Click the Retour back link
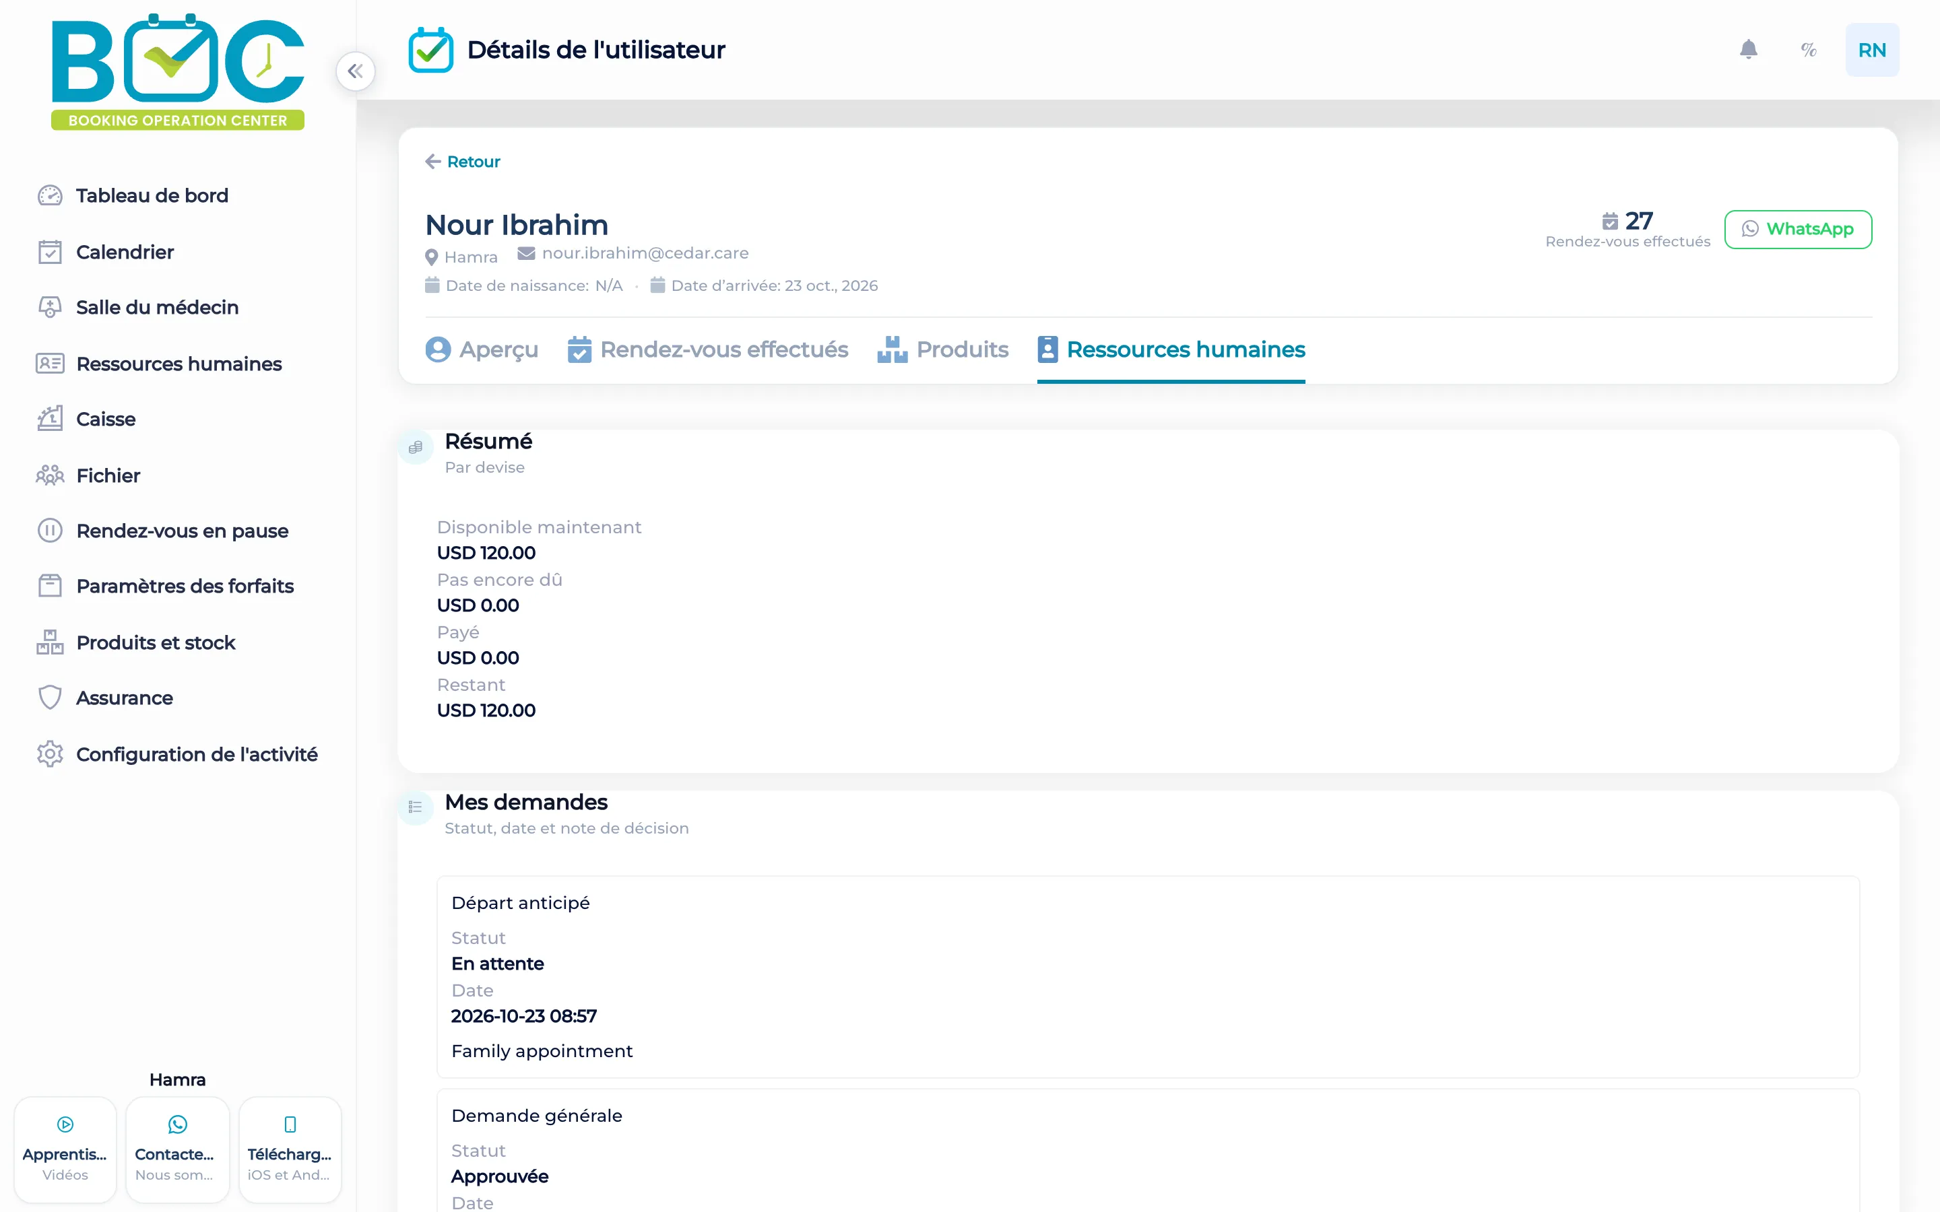Image resolution: width=1940 pixels, height=1212 pixels. coord(463,162)
